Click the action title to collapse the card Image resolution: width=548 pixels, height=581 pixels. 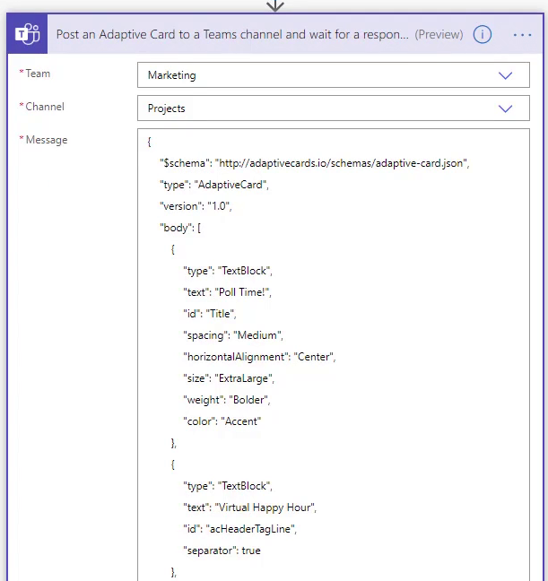tap(232, 34)
